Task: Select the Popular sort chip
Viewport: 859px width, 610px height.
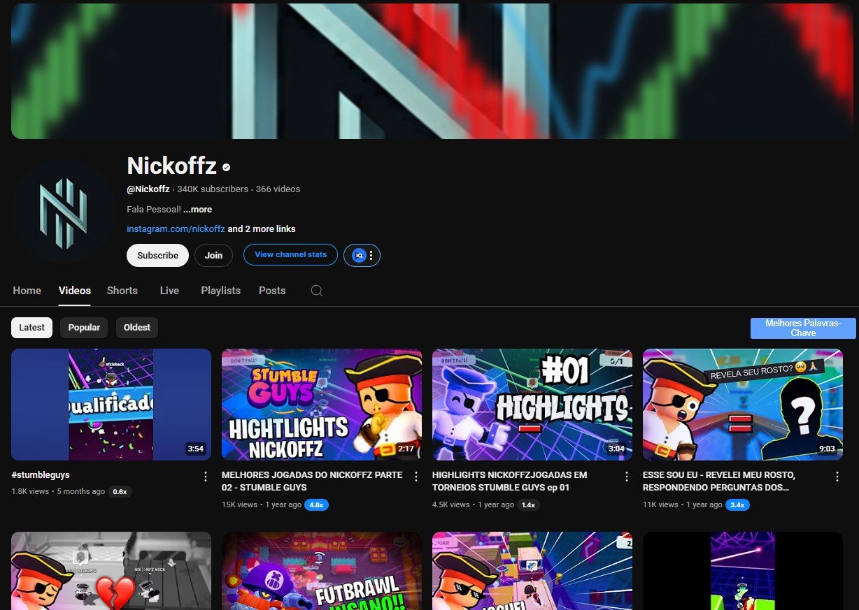Action: point(84,328)
